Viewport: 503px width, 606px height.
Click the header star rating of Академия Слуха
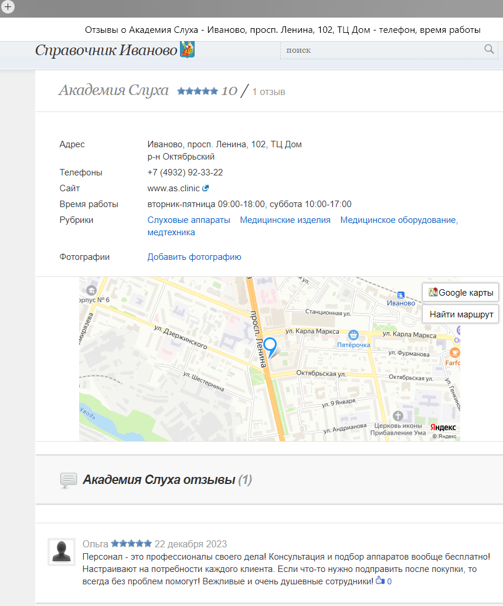(x=198, y=91)
